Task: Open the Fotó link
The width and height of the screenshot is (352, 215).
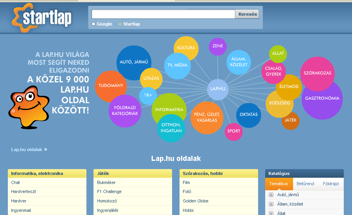Action: click(x=187, y=191)
